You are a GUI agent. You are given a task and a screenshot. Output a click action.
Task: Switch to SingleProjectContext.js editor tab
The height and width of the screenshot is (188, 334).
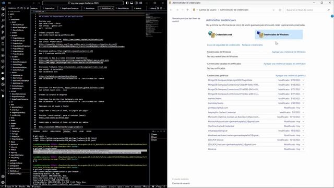coord(70,8)
